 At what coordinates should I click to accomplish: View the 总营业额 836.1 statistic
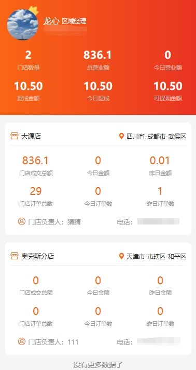[98, 60]
